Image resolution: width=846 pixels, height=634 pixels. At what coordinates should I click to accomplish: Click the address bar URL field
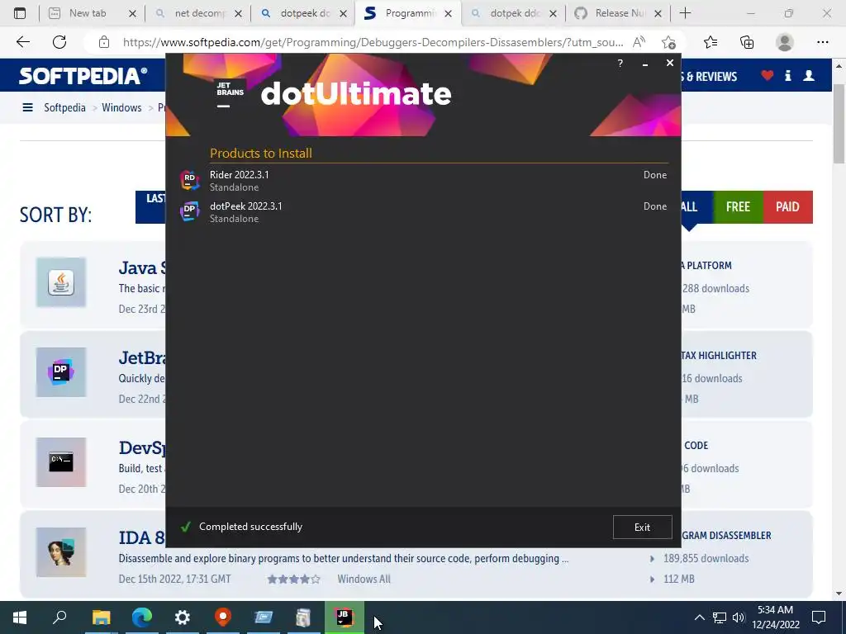pyautogui.click(x=373, y=42)
